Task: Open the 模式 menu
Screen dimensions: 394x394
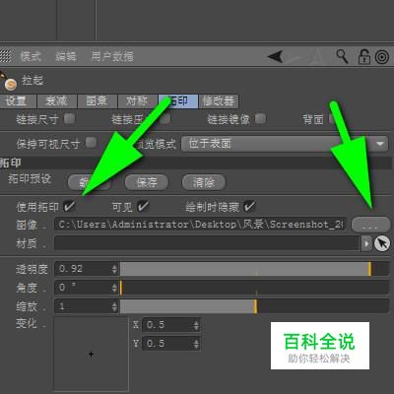Action: (x=31, y=56)
